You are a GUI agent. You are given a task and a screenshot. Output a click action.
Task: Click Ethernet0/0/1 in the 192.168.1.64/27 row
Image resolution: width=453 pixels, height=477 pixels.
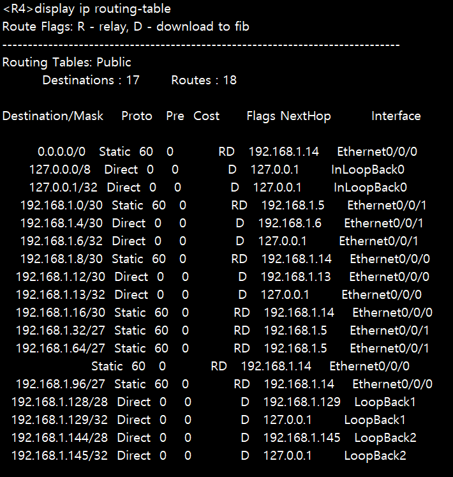[x=389, y=348]
